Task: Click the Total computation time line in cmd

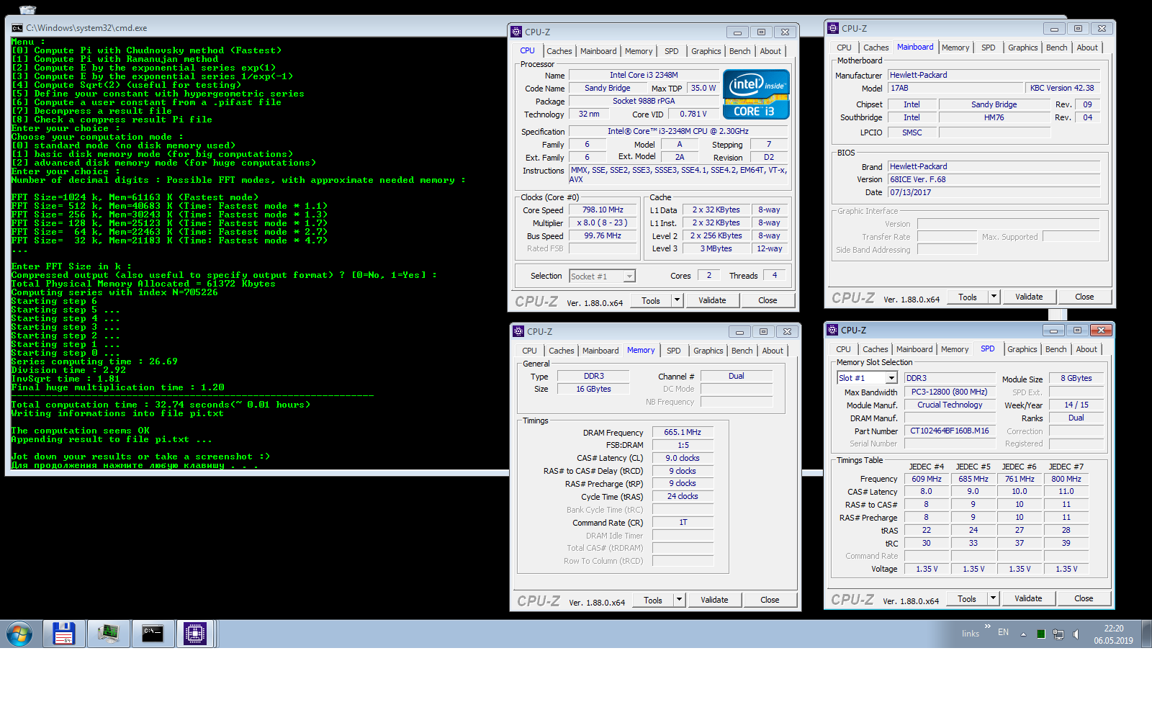Action: click(161, 405)
